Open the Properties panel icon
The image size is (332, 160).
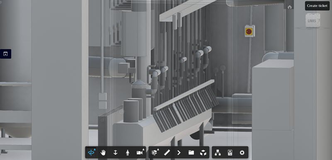click(230, 153)
